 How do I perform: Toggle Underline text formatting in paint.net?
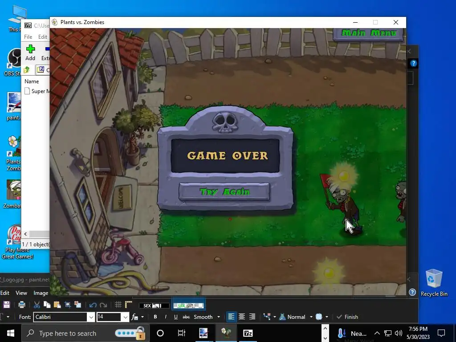pos(175,317)
